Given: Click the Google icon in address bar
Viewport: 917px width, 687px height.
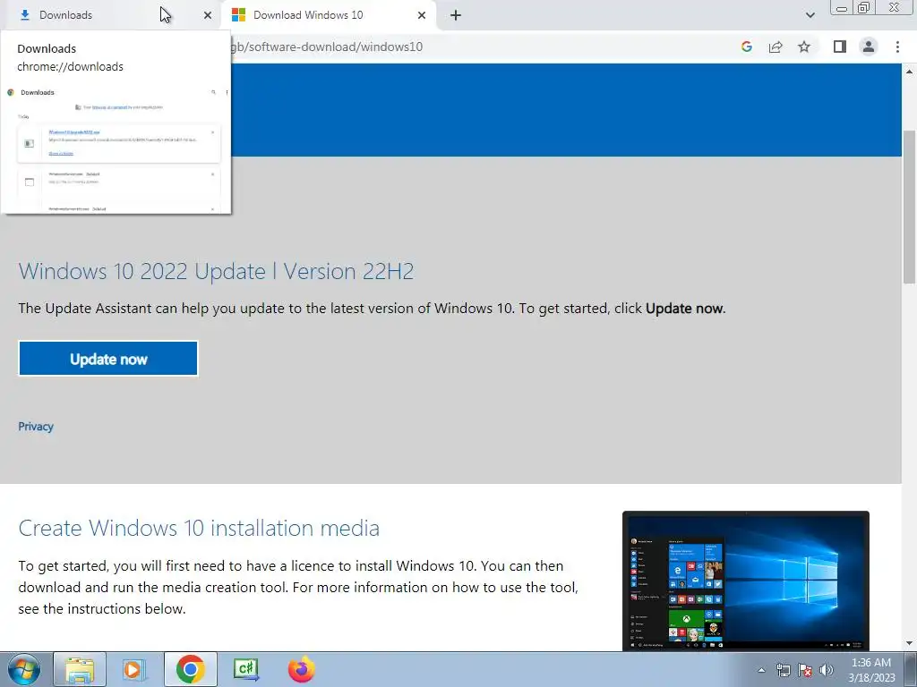Looking at the screenshot, I should pos(746,47).
